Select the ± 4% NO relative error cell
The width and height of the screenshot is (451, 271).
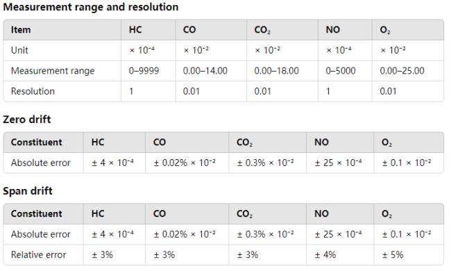(x=325, y=255)
